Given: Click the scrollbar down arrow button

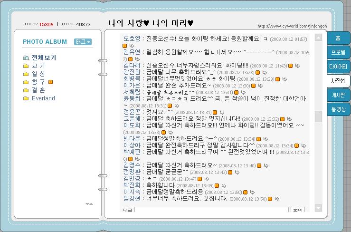Looking at the screenshot, I should 318,208.
